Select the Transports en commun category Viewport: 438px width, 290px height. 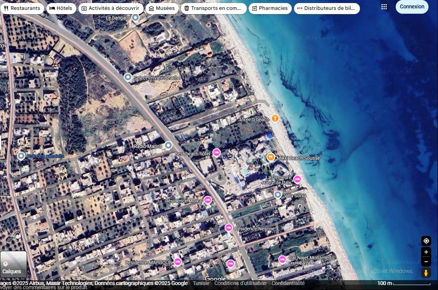213,8
